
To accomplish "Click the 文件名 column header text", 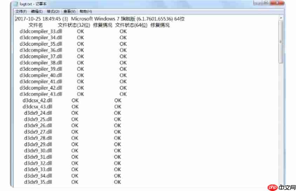I will coord(35,25).
